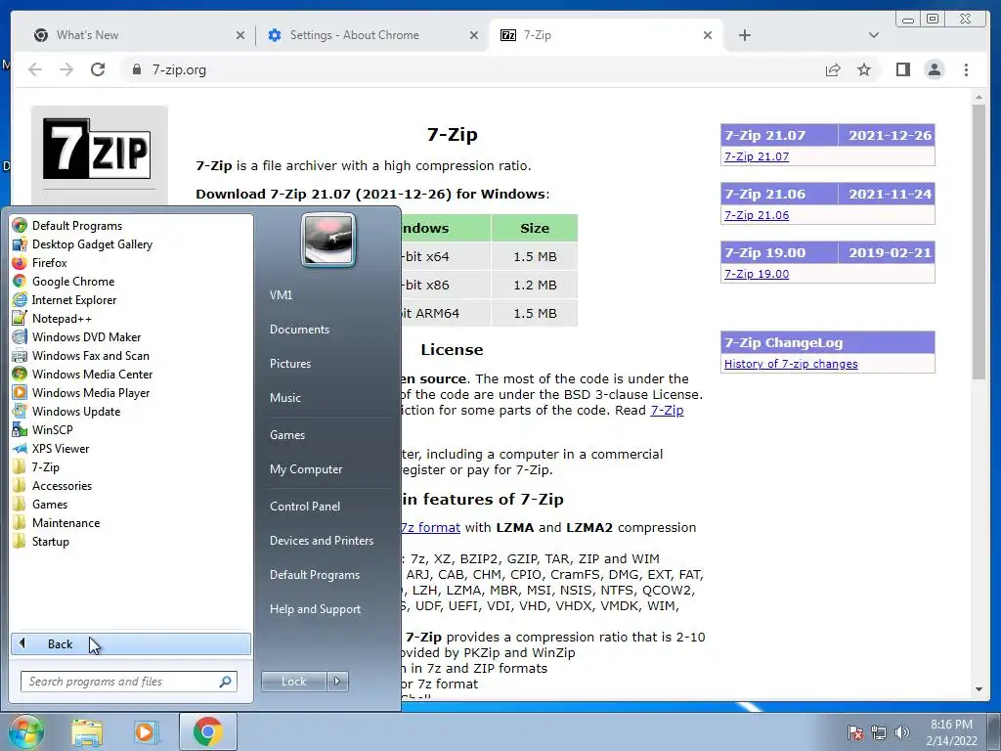
Task: Open History of 7-zip changes
Action: 791,364
